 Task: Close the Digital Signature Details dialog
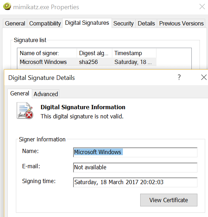coord(204,77)
